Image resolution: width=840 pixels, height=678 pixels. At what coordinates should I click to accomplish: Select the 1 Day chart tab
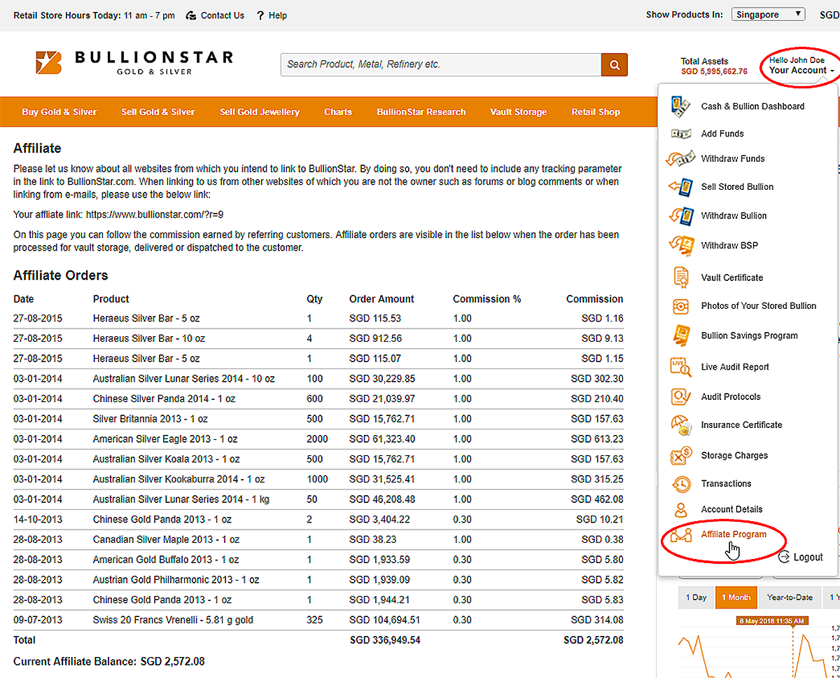[x=696, y=597]
